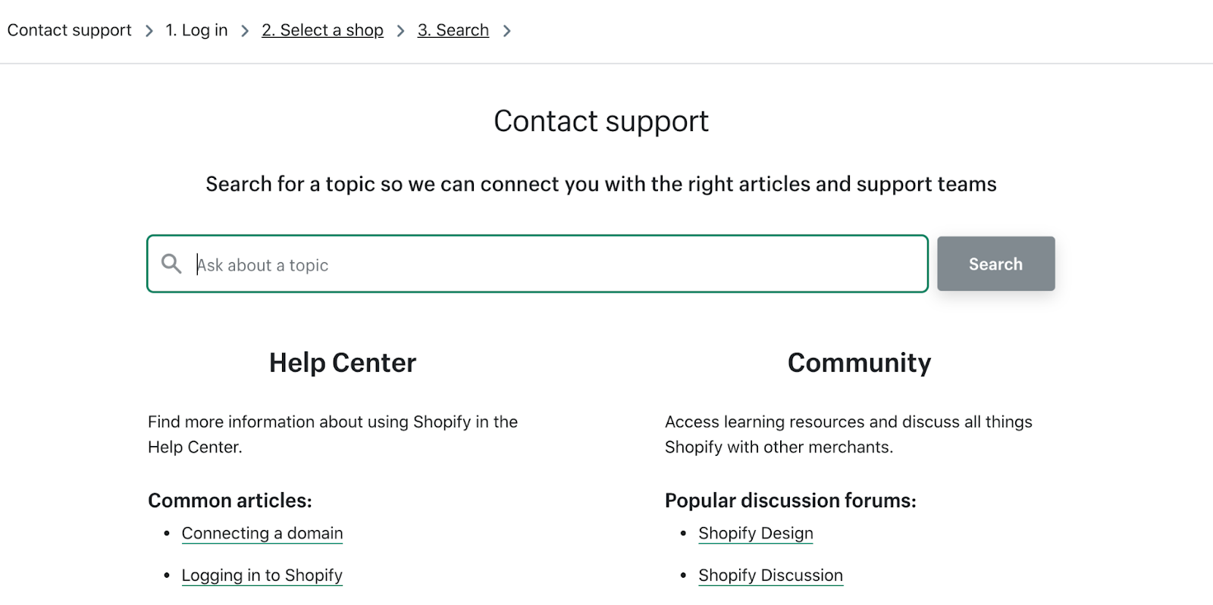Click the Community heading
1213x605 pixels.
tap(859, 363)
